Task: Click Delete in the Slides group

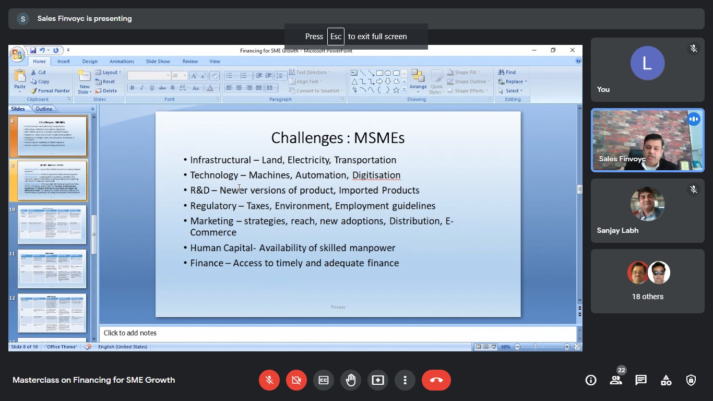Action: [106, 91]
